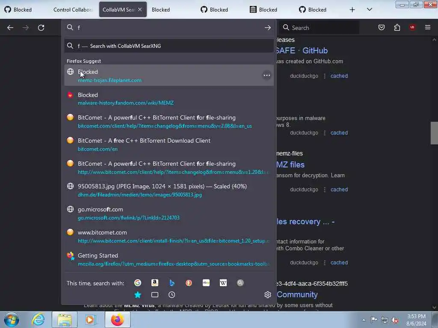This screenshot has width=438, height=328.
Task: Reload the current page
Action: coord(41,28)
